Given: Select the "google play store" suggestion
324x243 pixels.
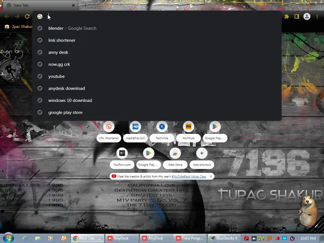Looking at the screenshot, I should click(157, 112).
